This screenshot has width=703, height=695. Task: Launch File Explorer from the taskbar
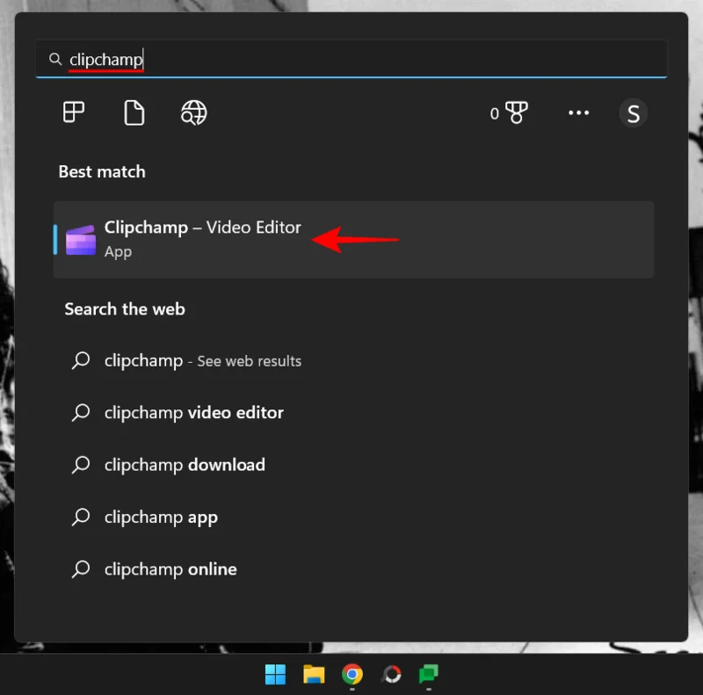click(x=314, y=674)
